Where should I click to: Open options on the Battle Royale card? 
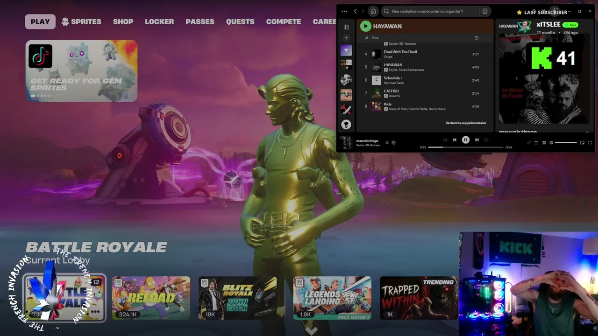95,312
